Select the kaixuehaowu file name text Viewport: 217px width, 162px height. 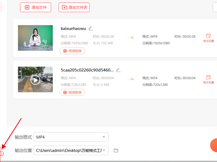(x=73, y=28)
